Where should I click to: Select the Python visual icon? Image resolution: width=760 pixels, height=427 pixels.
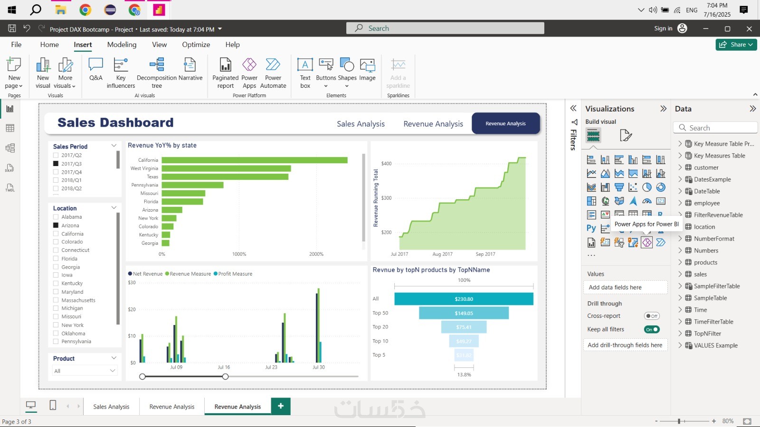pyautogui.click(x=591, y=228)
